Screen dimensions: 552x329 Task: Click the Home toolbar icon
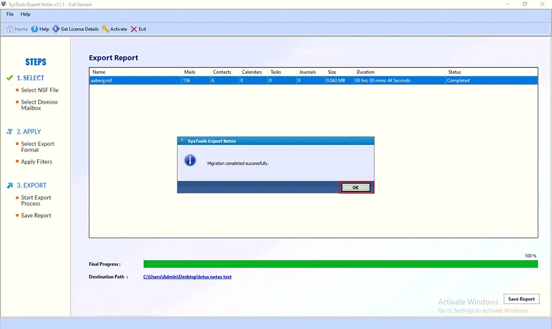coord(10,29)
